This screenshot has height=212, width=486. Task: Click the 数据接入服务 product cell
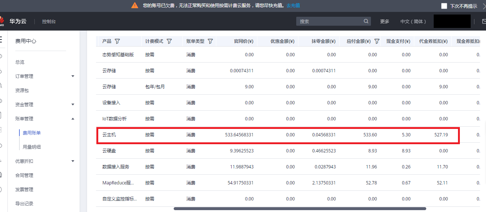click(116, 167)
